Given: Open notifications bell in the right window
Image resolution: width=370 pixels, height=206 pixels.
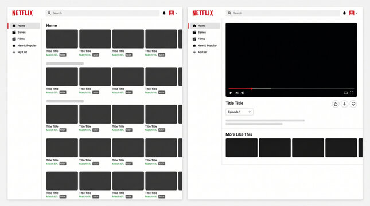Looking at the screenshot, I should click(344, 13).
